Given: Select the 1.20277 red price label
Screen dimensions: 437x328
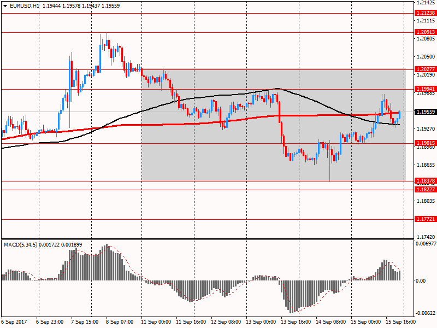Looking at the screenshot, I should pyautogui.click(x=426, y=69).
